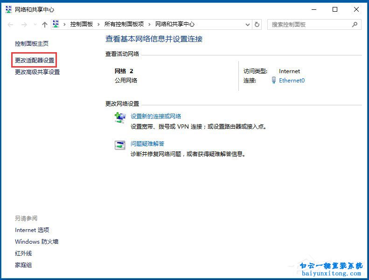Click the address bar network icon
Viewport: 369px width, 280px height.
[x=56, y=24]
